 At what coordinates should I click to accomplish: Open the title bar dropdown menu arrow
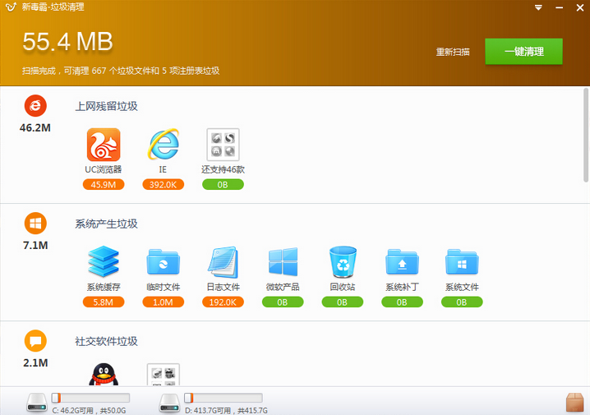[x=538, y=7]
